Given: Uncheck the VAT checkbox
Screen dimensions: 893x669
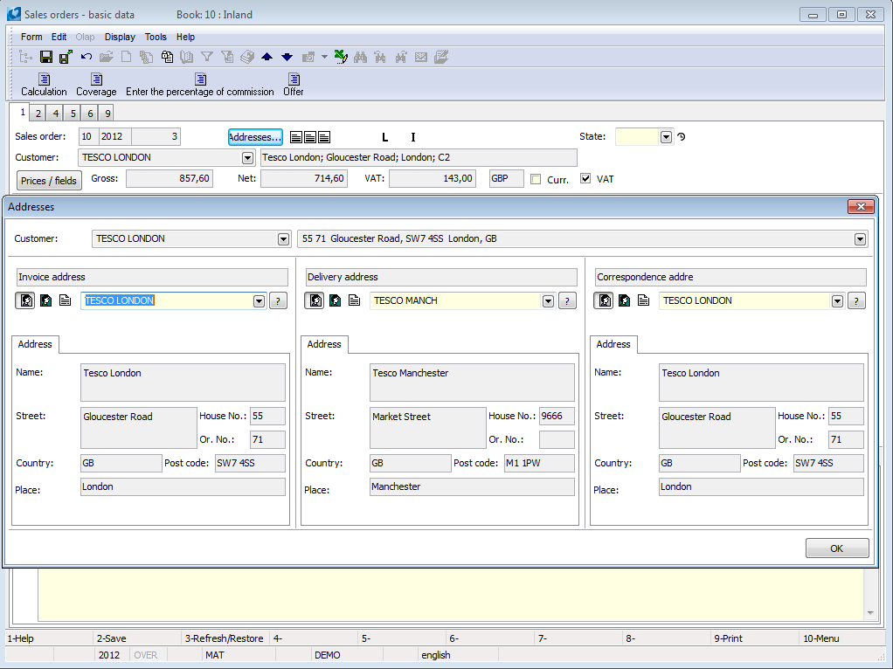Looking at the screenshot, I should 585,179.
